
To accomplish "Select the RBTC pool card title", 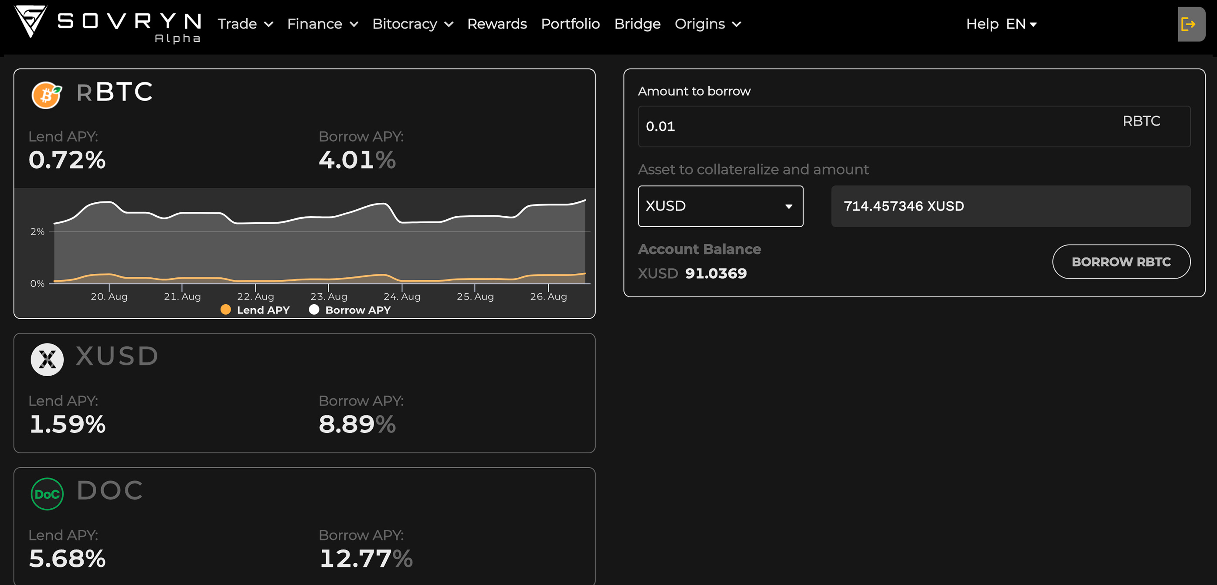I will point(115,92).
